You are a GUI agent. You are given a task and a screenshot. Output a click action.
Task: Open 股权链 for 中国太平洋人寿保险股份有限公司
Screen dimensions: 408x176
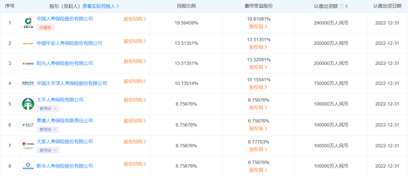258,87
